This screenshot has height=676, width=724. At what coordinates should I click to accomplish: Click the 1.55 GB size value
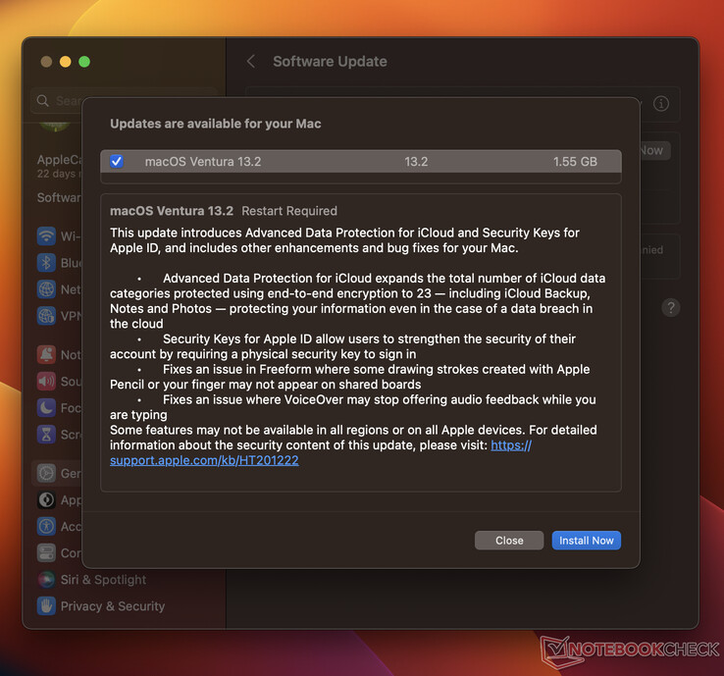(x=575, y=162)
